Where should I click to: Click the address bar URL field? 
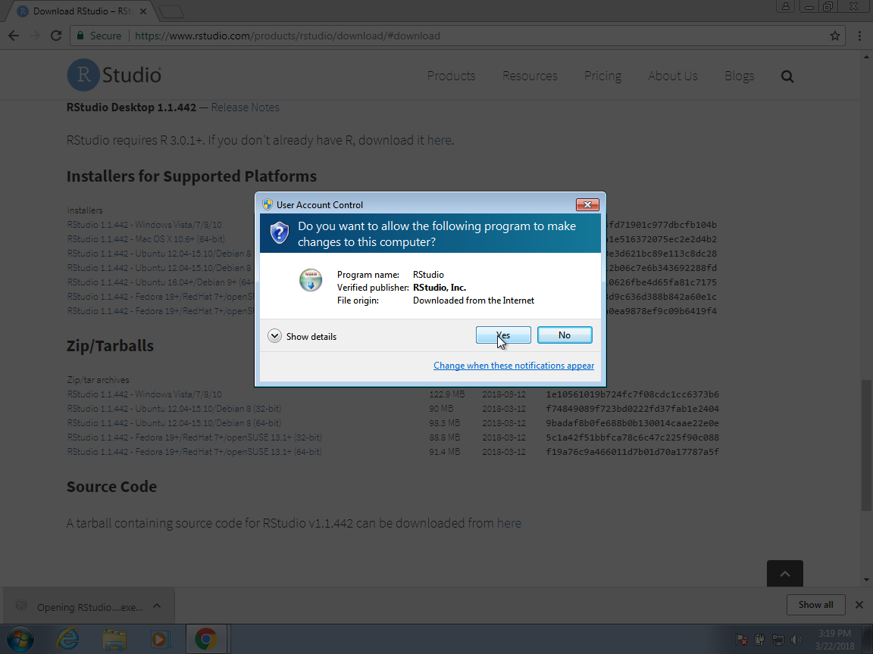[x=455, y=36]
